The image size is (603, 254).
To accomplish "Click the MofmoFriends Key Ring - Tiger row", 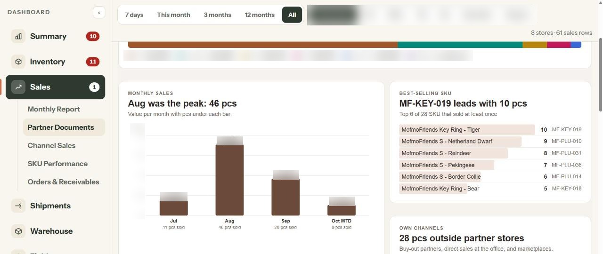I will [x=490, y=130].
